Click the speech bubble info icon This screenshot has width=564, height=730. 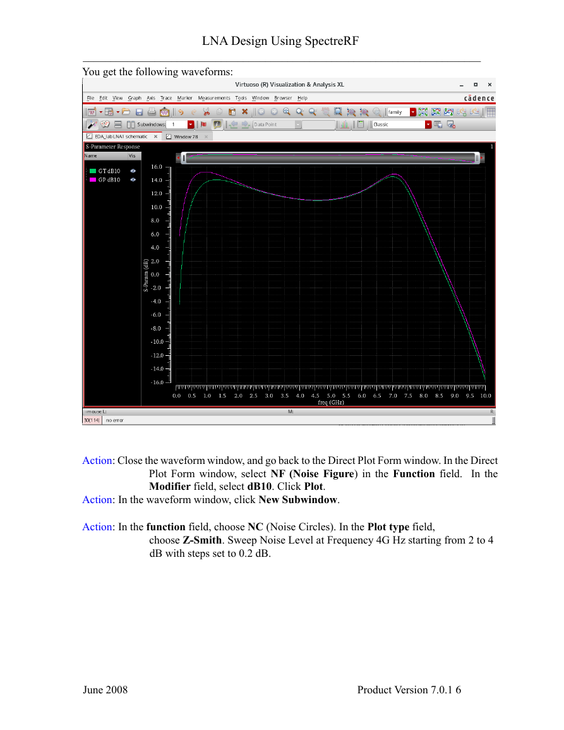tap(217, 125)
